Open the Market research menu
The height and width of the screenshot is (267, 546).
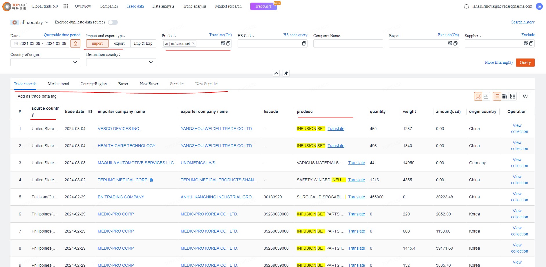pos(228,6)
